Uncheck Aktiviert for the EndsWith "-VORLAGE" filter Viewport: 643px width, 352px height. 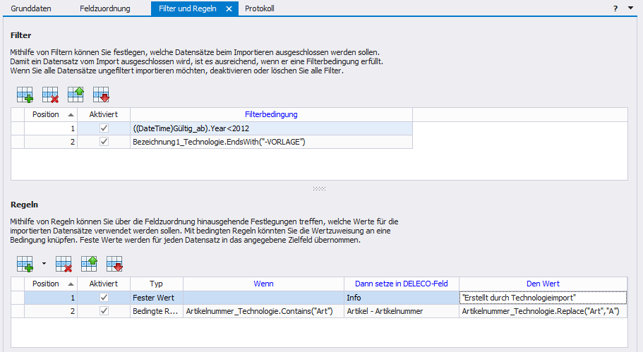point(104,142)
